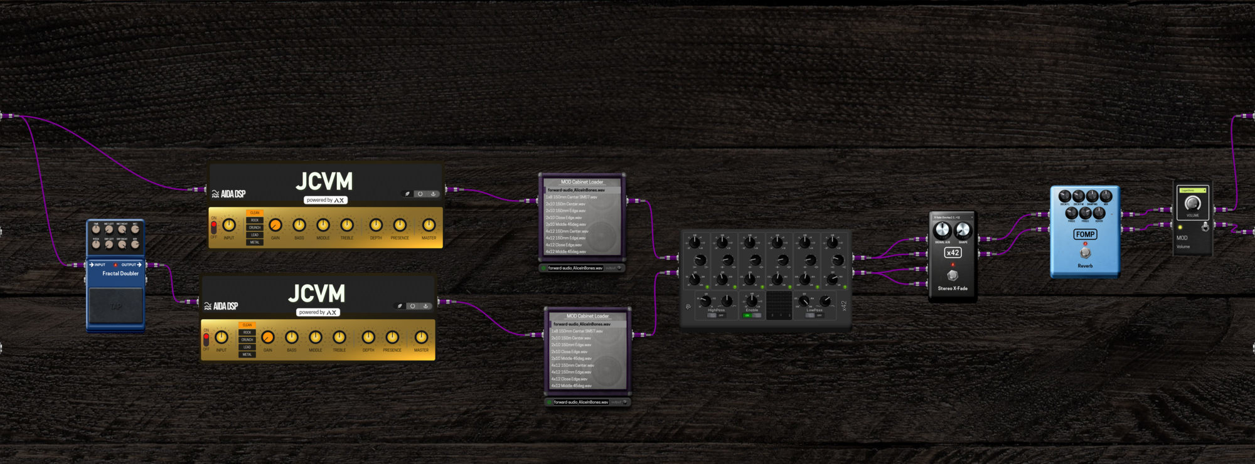Image resolution: width=1255 pixels, height=464 pixels.
Task: Click the red LED on Fractal Doubler
Action: (115, 265)
